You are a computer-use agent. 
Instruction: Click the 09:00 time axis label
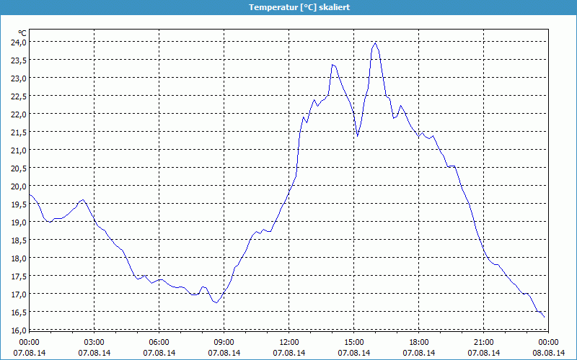pyautogui.click(x=224, y=342)
